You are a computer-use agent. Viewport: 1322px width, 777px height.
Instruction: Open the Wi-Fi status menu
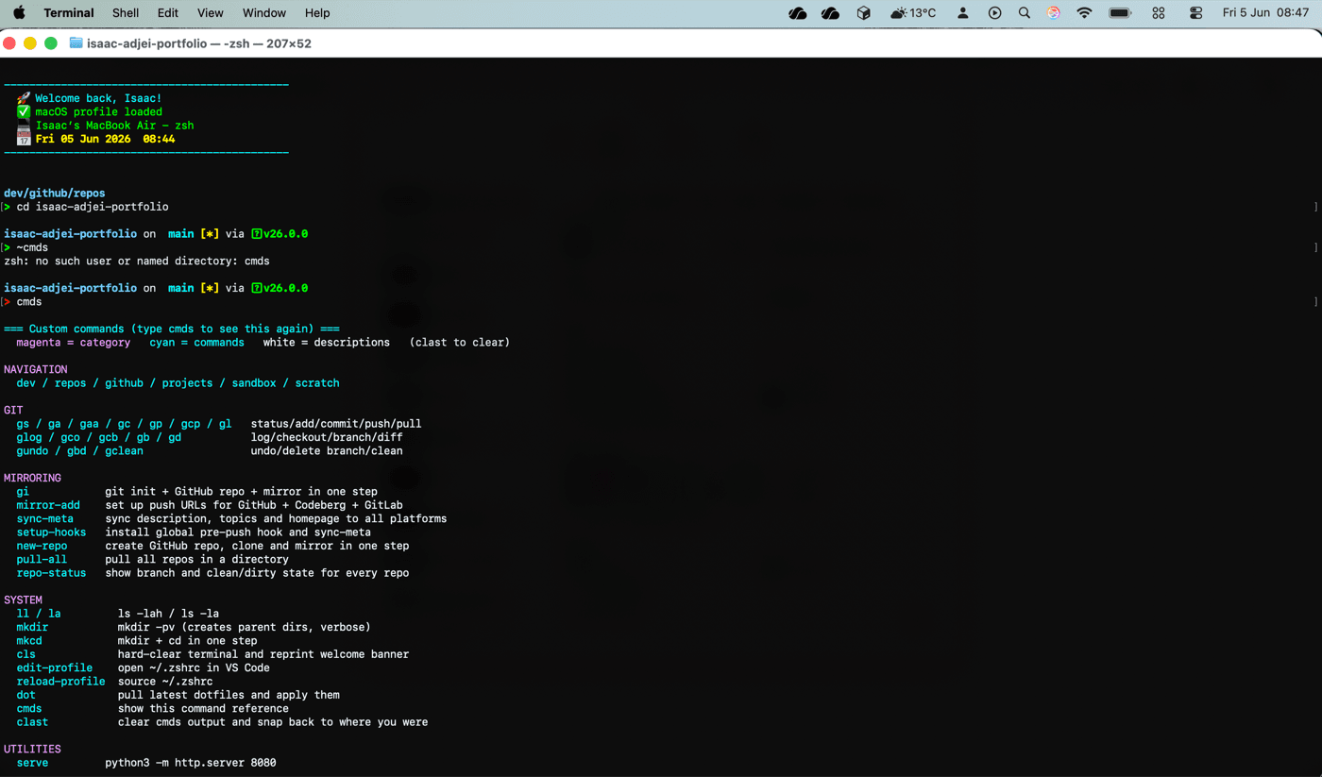(x=1084, y=13)
